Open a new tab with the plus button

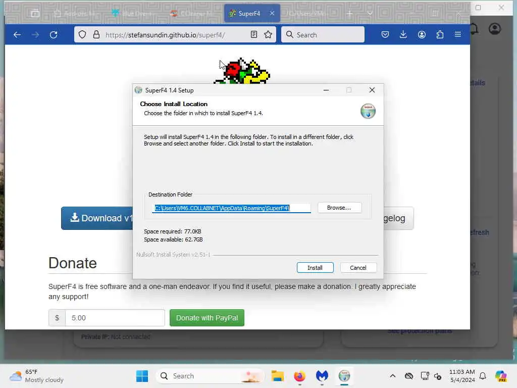coord(349,14)
